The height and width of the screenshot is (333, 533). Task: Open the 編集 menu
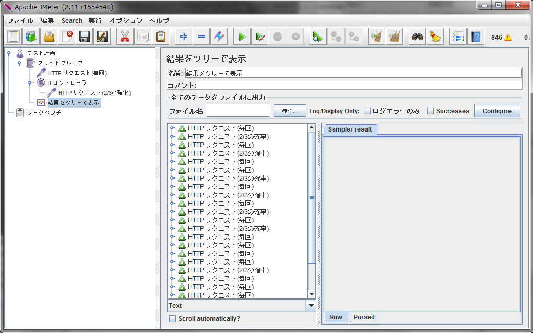click(x=48, y=21)
